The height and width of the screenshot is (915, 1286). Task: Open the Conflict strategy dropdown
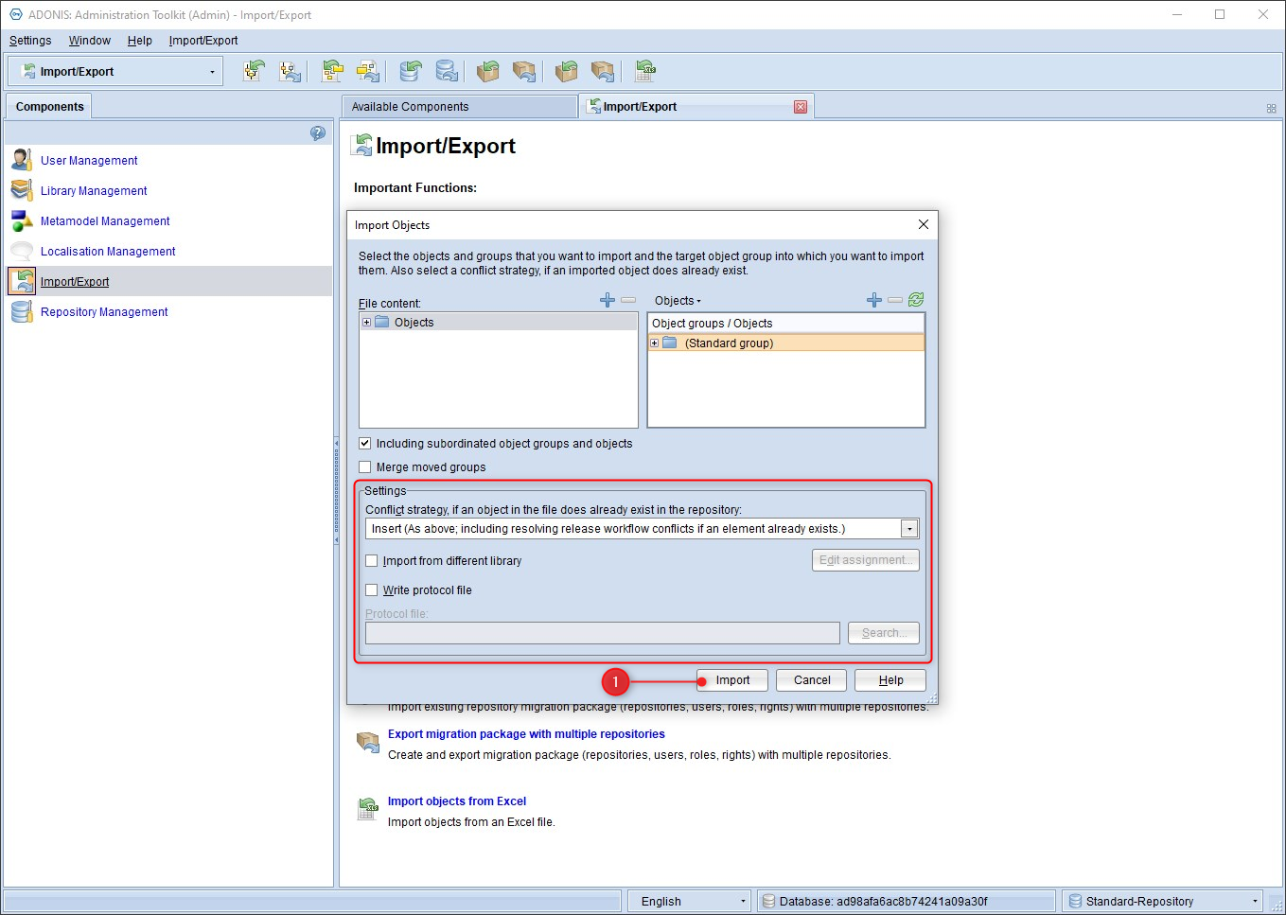909,529
